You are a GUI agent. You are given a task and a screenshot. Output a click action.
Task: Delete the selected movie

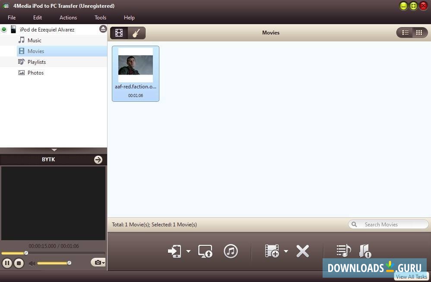click(x=303, y=251)
